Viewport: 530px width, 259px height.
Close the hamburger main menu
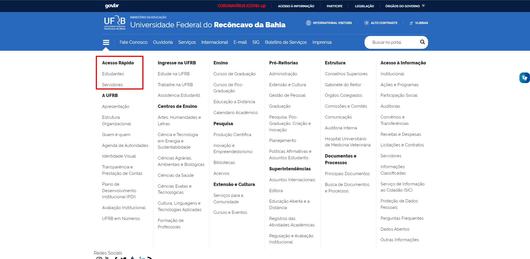[106, 42]
